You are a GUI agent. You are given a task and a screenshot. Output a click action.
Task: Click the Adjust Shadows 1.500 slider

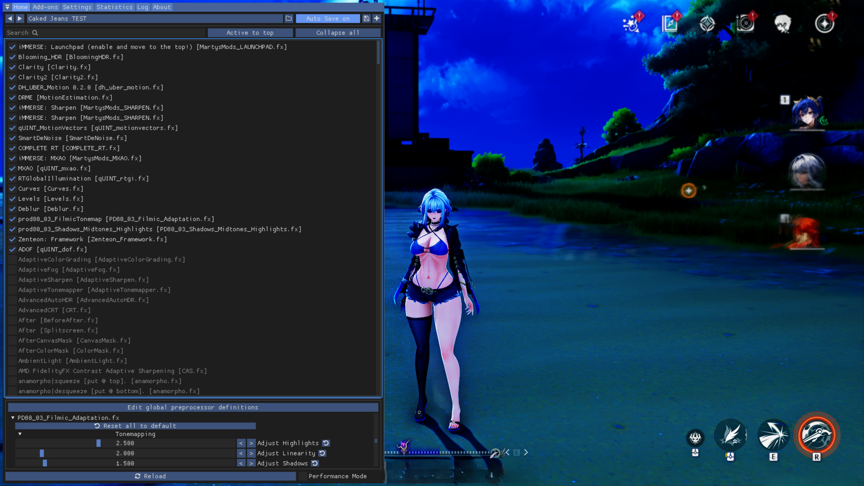click(x=125, y=463)
